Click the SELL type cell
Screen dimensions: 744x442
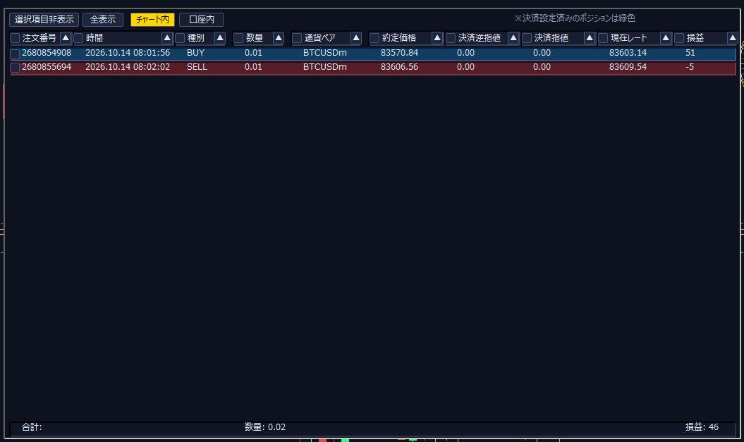click(197, 67)
